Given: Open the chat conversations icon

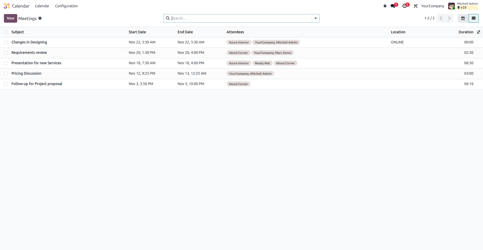Looking at the screenshot, I should click(393, 6).
